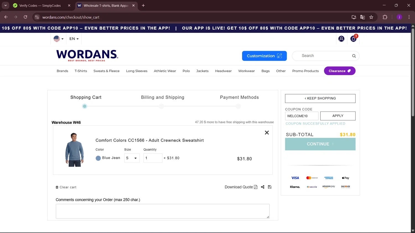Image resolution: width=415 pixels, height=233 pixels.
Task: Open Chrome profile avatar
Action: click(x=399, y=17)
